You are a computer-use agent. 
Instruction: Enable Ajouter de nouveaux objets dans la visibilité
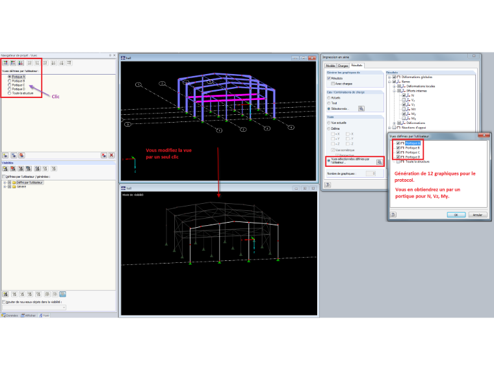pyautogui.click(x=4, y=302)
